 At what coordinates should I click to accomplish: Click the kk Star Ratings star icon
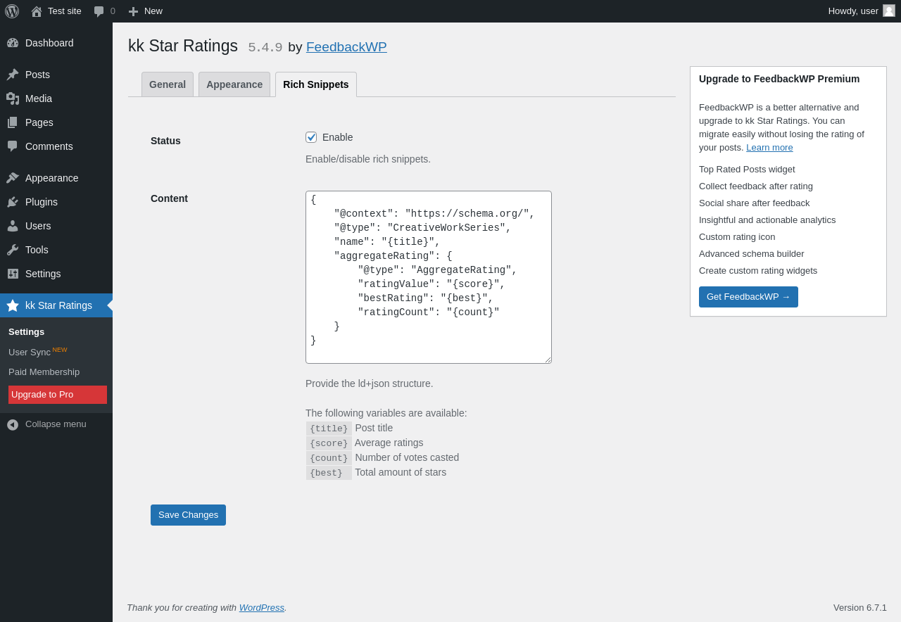pos(13,305)
